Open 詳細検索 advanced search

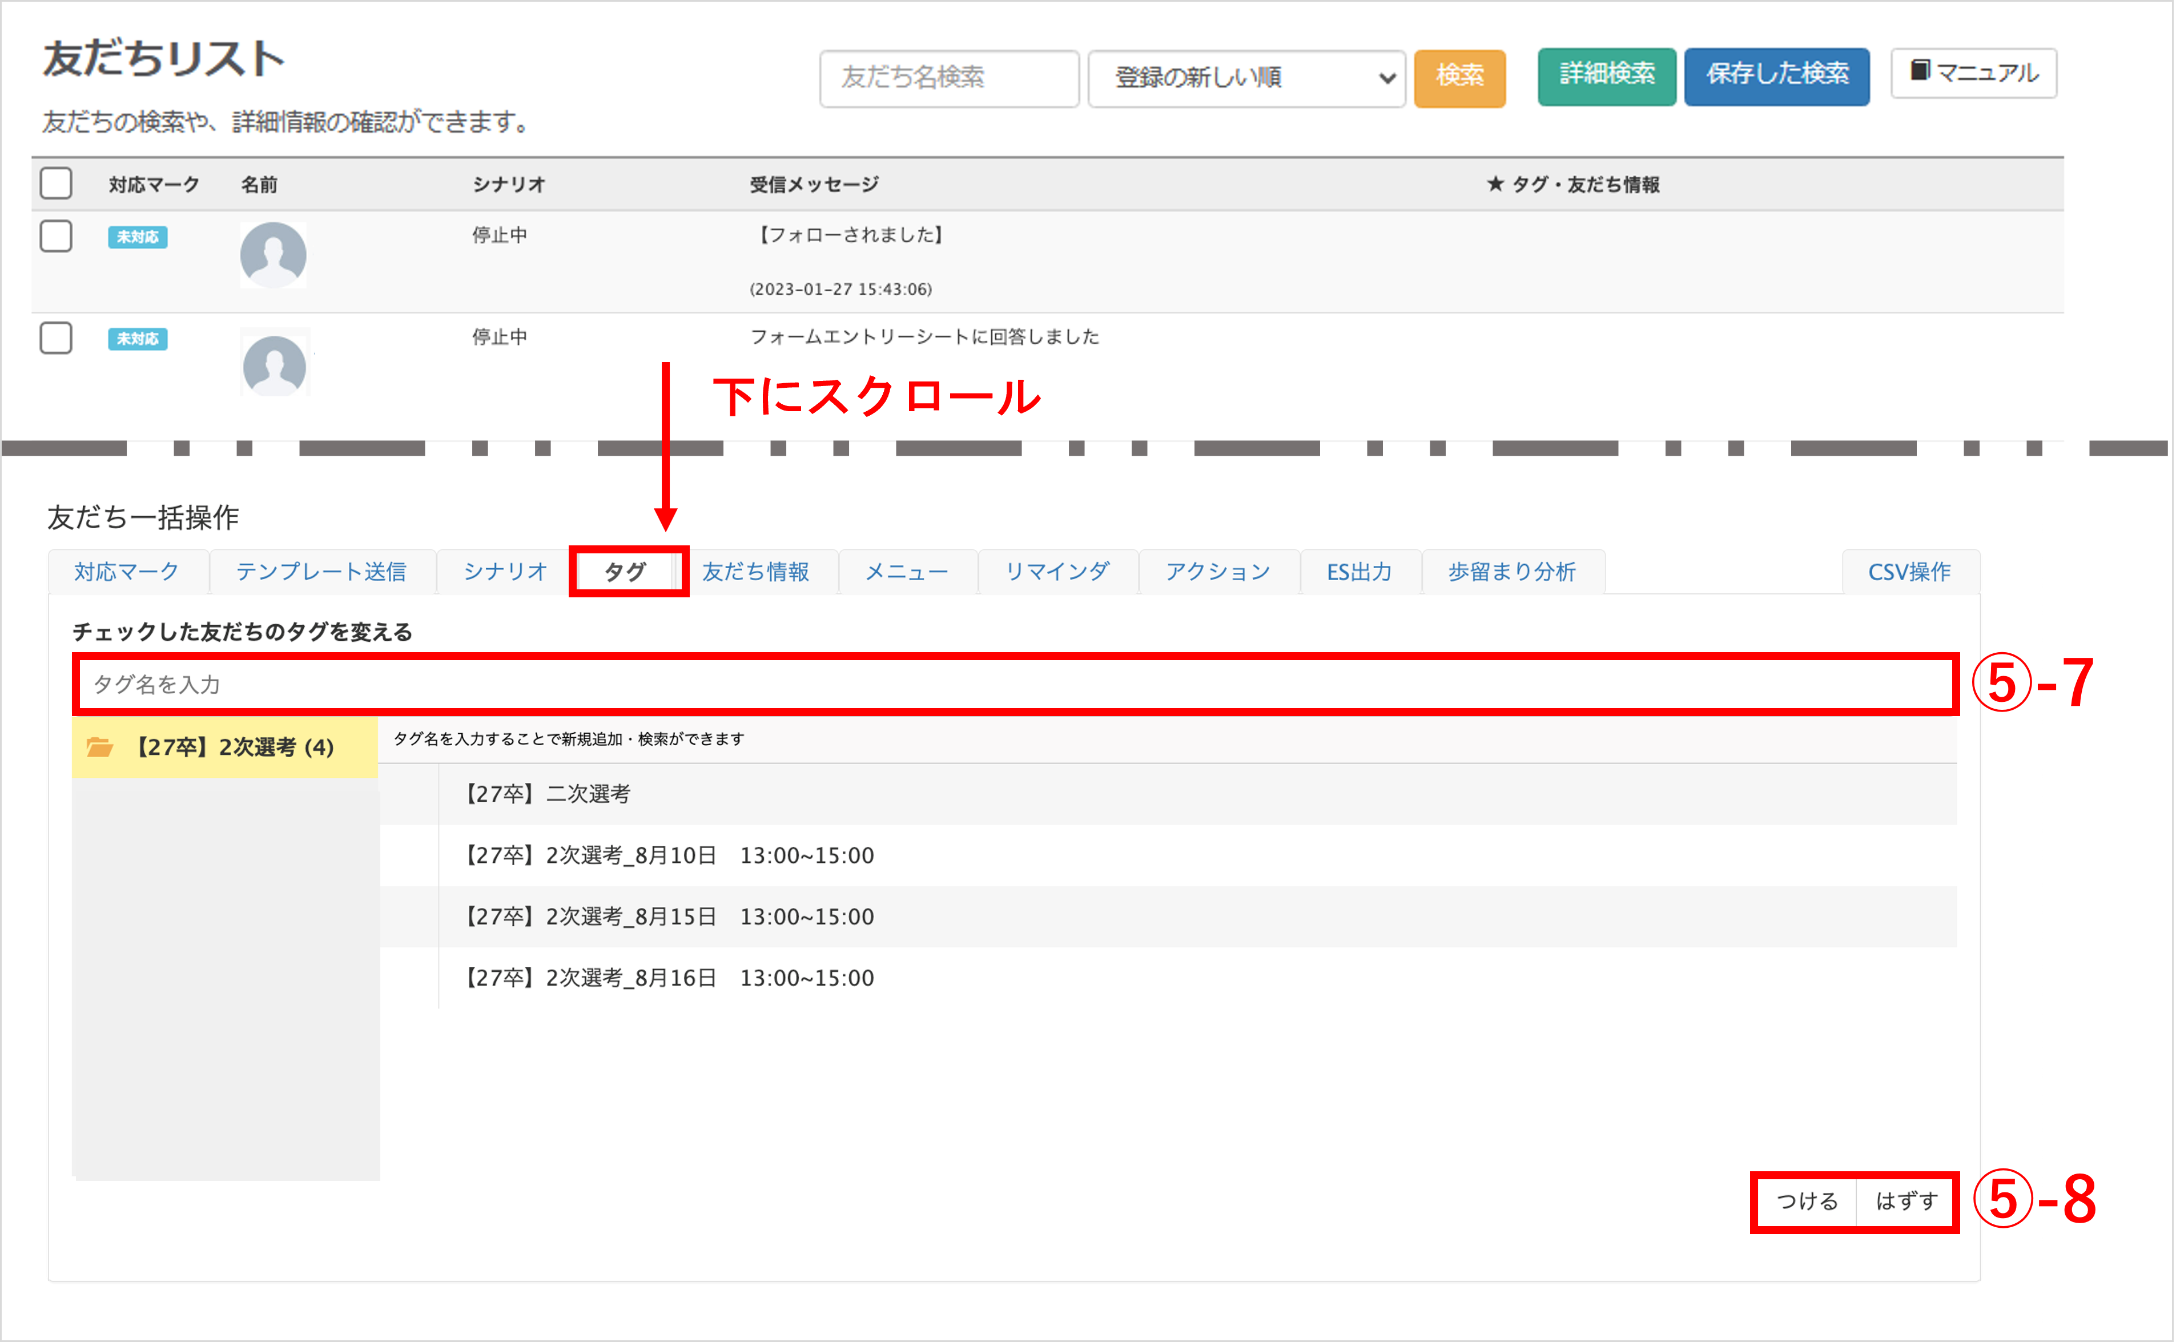pyautogui.click(x=1607, y=77)
